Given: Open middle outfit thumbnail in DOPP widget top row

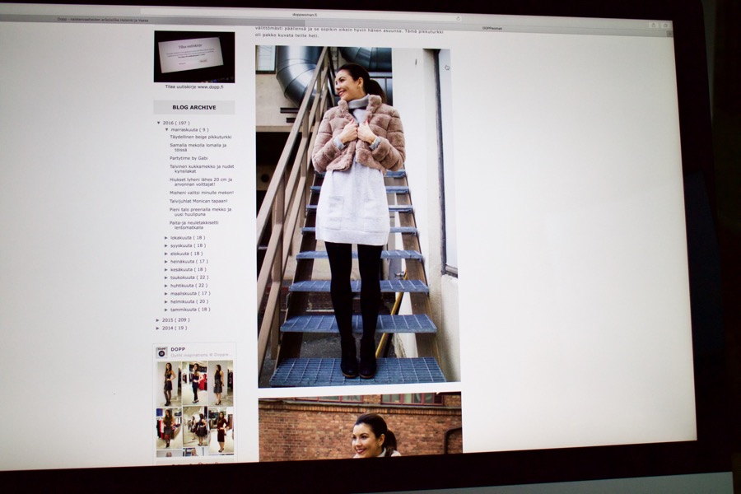Looking at the screenshot, I should (x=194, y=384).
